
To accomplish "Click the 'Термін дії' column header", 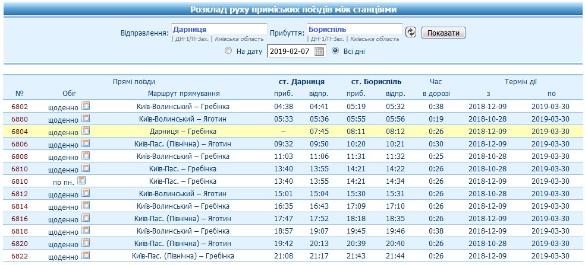I will [x=521, y=82].
